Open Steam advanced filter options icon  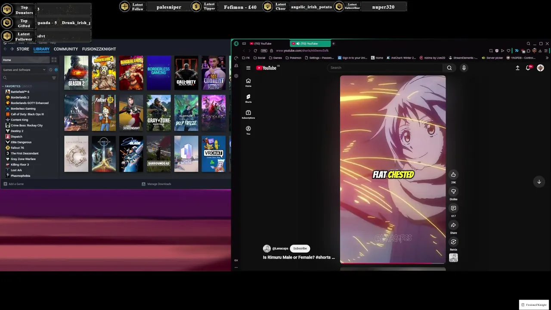[x=54, y=78]
